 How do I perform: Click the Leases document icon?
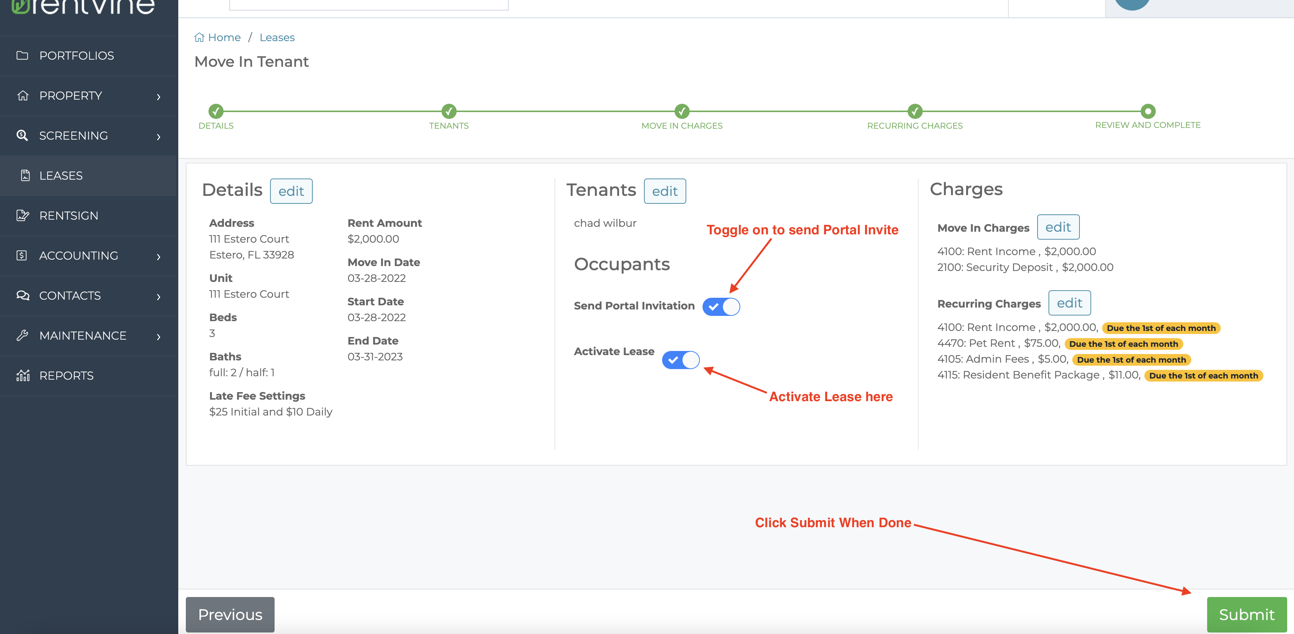[x=25, y=175]
